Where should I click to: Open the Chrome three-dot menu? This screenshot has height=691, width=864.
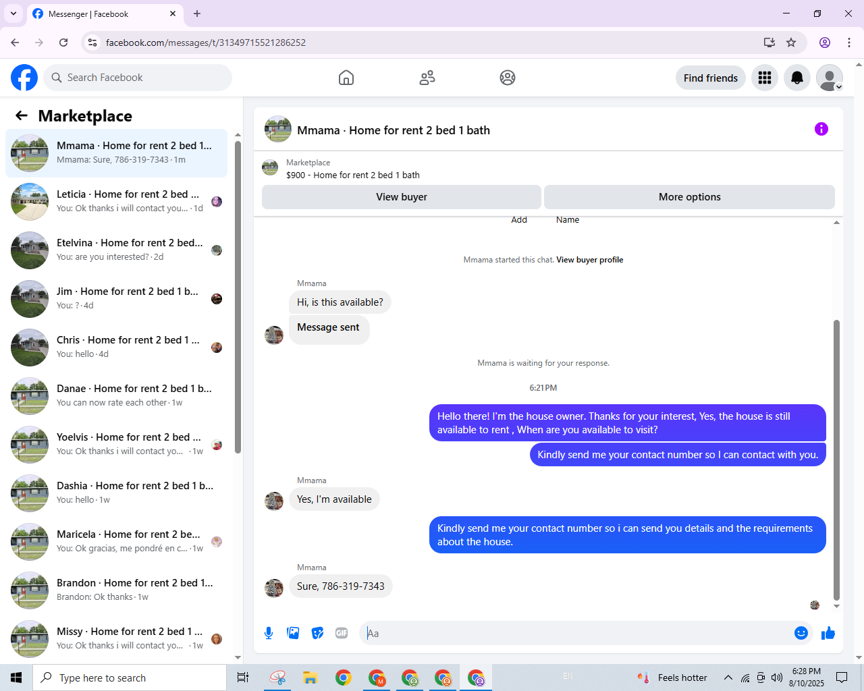click(849, 43)
